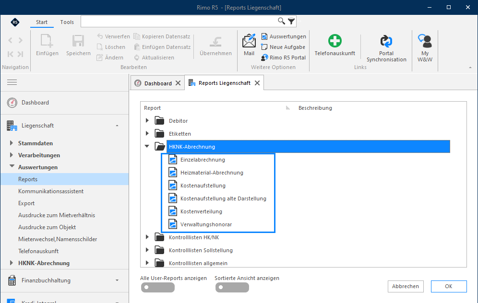The width and height of the screenshot is (478, 303).
Task: Toggle Sortierte Ansicht anzeigen switch
Action: pos(232,287)
